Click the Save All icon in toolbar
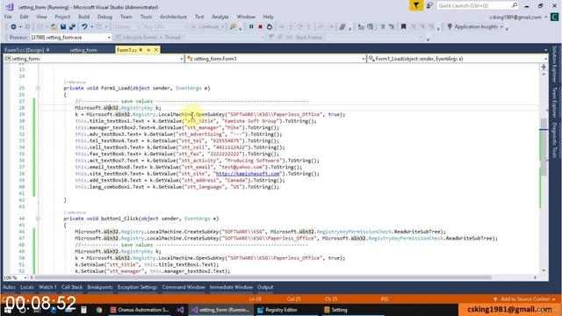Screen dimensions: 562x316 (72, 27)
